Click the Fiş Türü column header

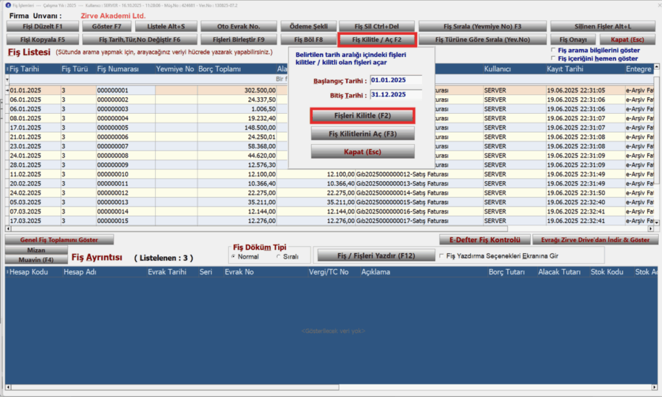click(x=78, y=69)
